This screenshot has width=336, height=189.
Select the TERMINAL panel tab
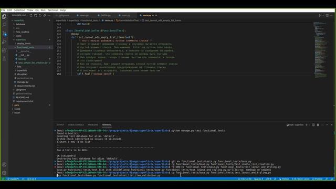coord(107,125)
